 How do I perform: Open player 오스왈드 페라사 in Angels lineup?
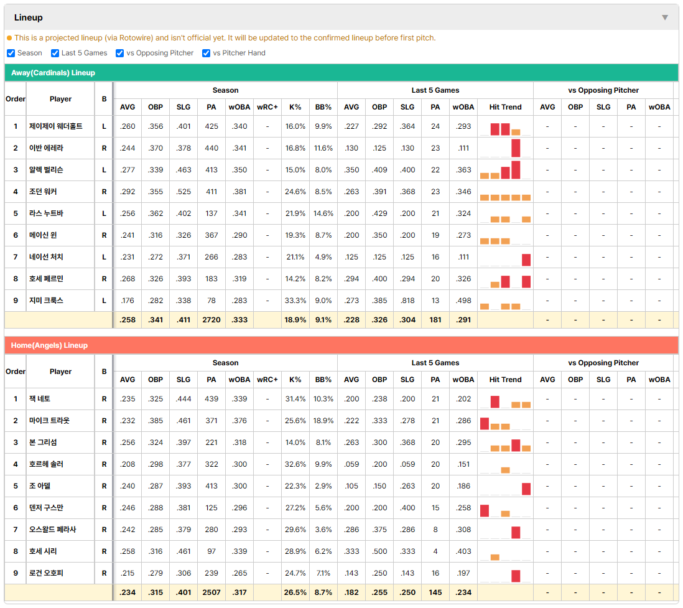coord(53,530)
